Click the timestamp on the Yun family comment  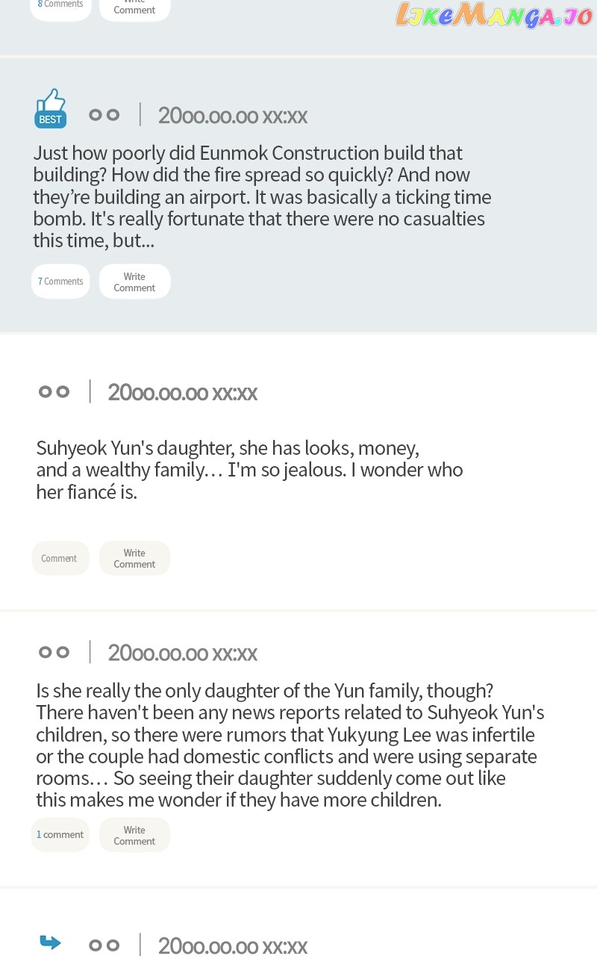pos(183,653)
